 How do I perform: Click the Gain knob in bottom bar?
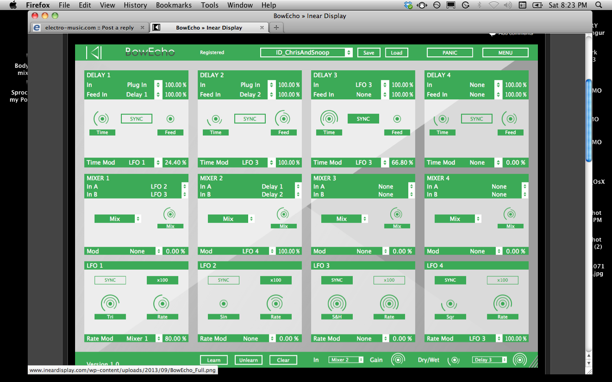point(398,360)
